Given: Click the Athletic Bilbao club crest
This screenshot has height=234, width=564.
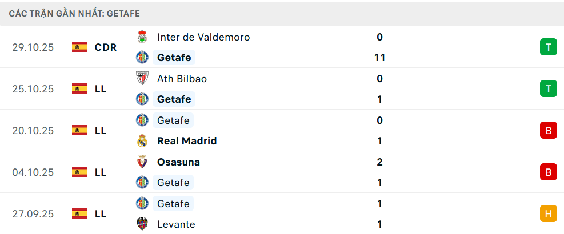Looking at the screenshot, I should point(142,79).
